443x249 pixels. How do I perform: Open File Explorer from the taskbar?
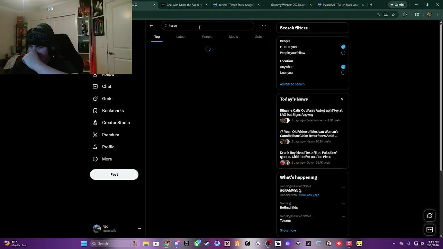pyautogui.click(x=146, y=243)
